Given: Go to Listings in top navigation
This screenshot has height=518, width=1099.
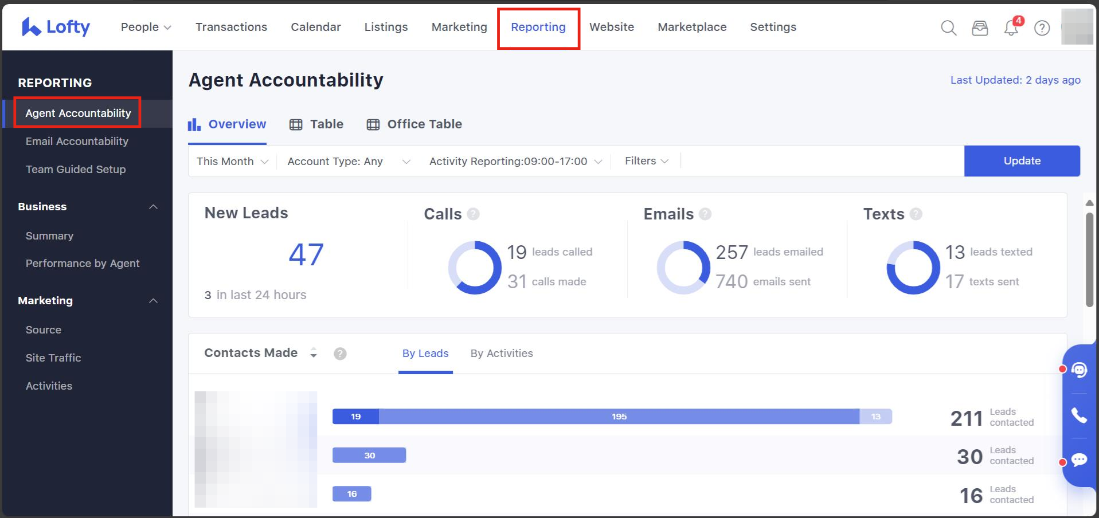Looking at the screenshot, I should (x=386, y=27).
